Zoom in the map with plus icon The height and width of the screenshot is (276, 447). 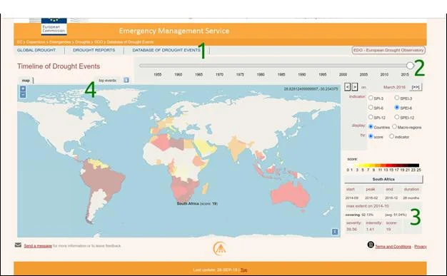(23, 89)
